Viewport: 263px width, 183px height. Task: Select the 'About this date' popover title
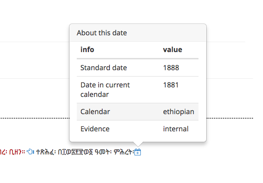click(102, 33)
